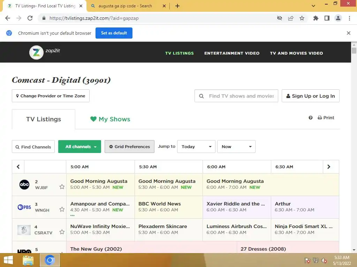Image resolution: width=357 pixels, height=267 pixels.
Task: Open the browser extensions puzzle icon
Action: [x=316, y=18]
